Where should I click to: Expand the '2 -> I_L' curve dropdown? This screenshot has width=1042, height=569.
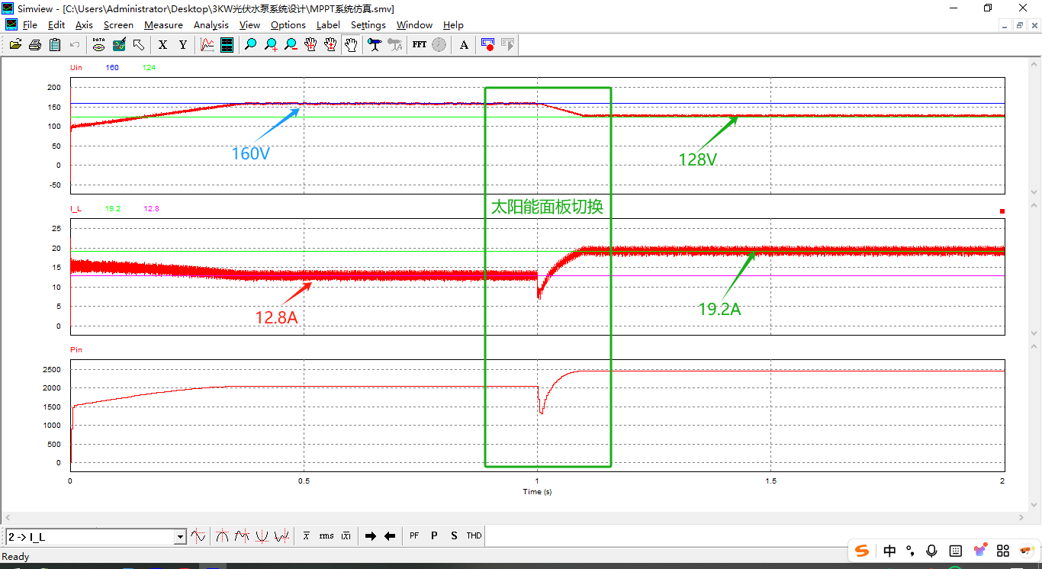click(181, 537)
